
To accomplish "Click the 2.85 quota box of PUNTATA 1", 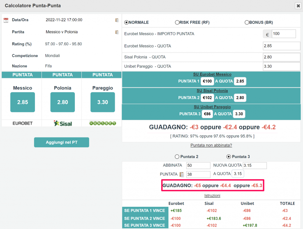I will 240,81.
